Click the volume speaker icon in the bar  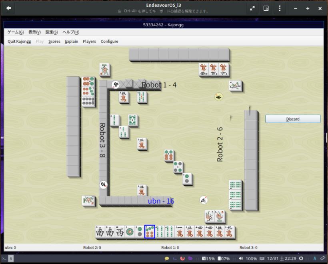241,258
